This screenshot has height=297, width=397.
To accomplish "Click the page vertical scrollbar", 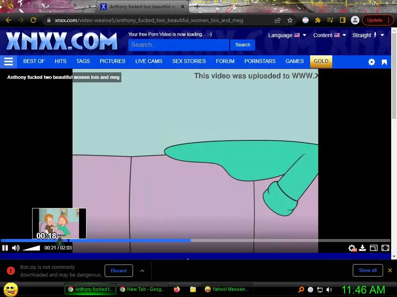I will point(394,76).
